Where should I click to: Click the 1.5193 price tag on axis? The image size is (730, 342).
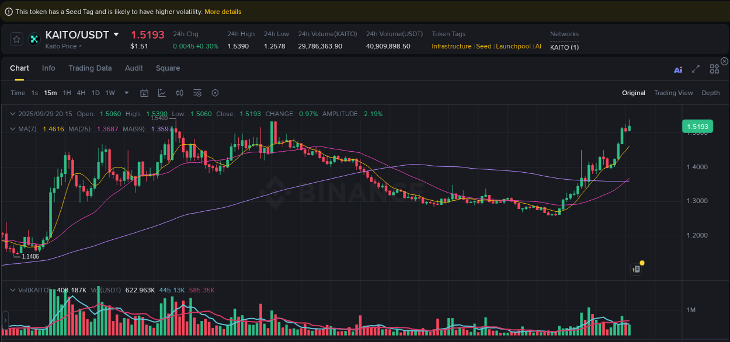pyautogui.click(x=697, y=126)
